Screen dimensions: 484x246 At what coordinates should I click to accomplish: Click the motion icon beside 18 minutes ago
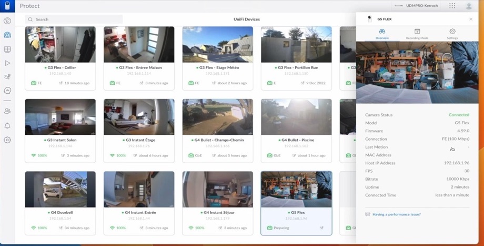(60, 83)
